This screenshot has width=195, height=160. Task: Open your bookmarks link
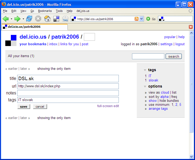click(33, 44)
